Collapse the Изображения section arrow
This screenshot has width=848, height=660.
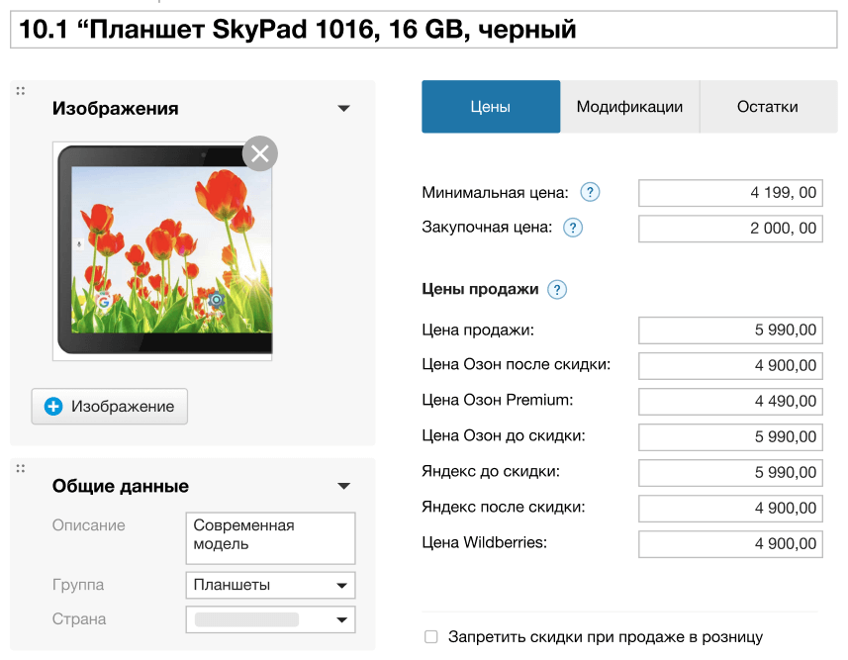click(343, 109)
